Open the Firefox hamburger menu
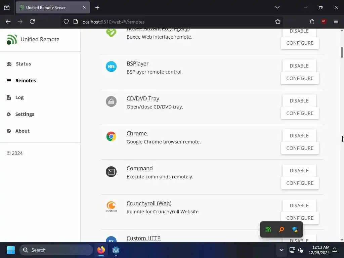The width and height of the screenshot is (344, 258). click(x=336, y=21)
